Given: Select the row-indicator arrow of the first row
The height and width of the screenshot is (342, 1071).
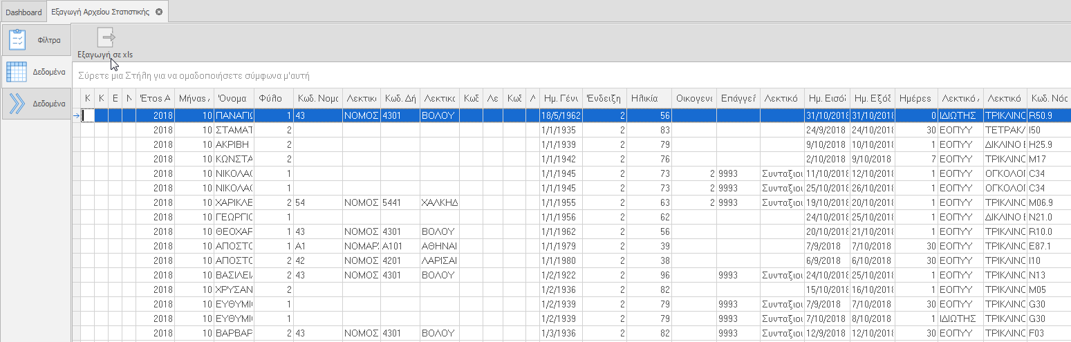Looking at the screenshot, I should point(77,115).
